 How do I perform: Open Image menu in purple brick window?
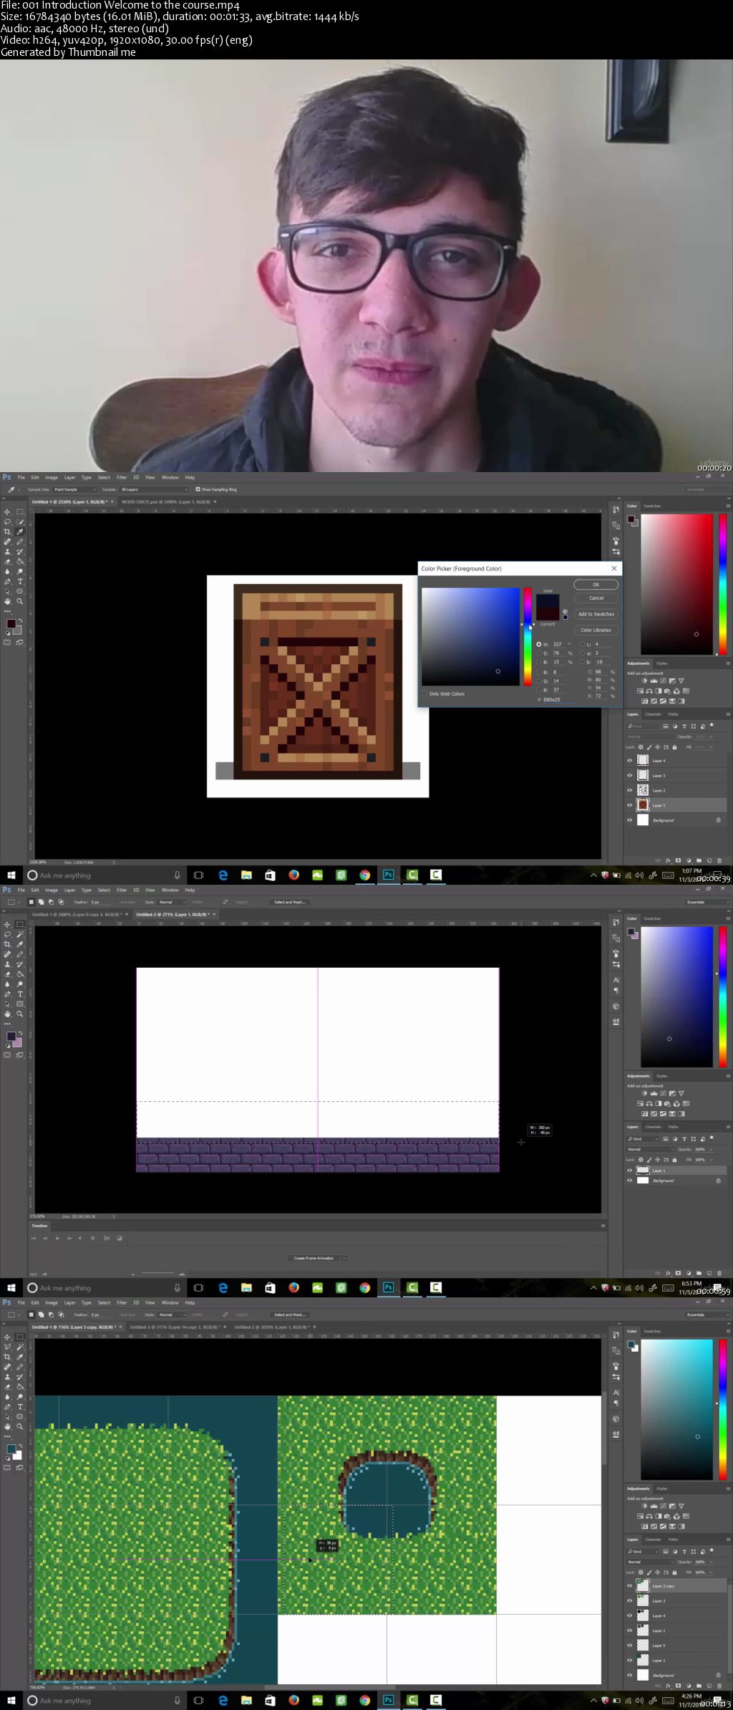coord(52,890)
